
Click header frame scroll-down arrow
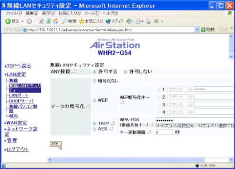pos(231,57)
